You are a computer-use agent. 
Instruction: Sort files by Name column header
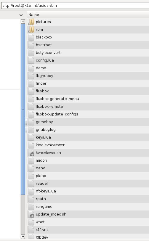tap(88, 15)
